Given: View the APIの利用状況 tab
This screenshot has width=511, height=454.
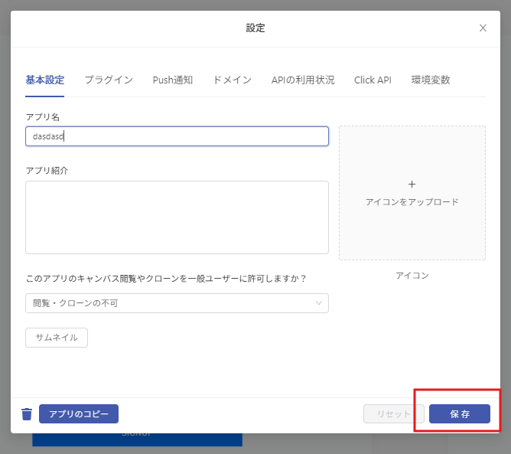Looking at the screenshot, I should (303, 80).
